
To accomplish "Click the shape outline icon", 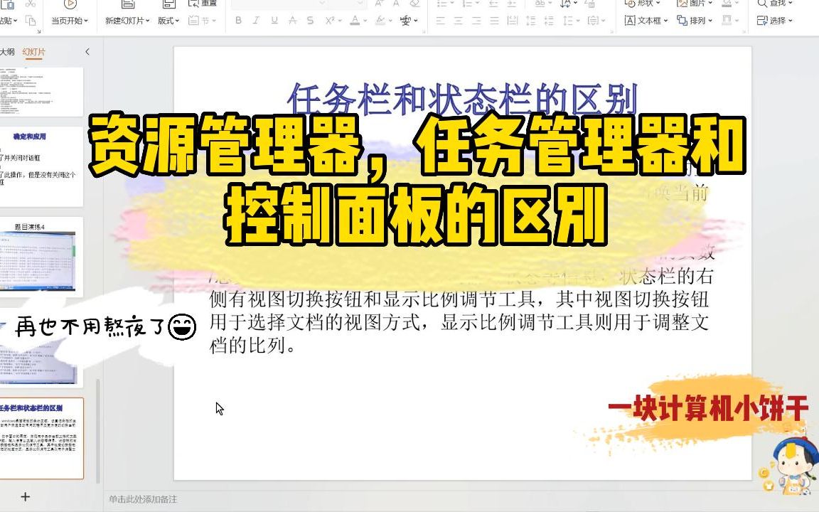I will (726, 21).
